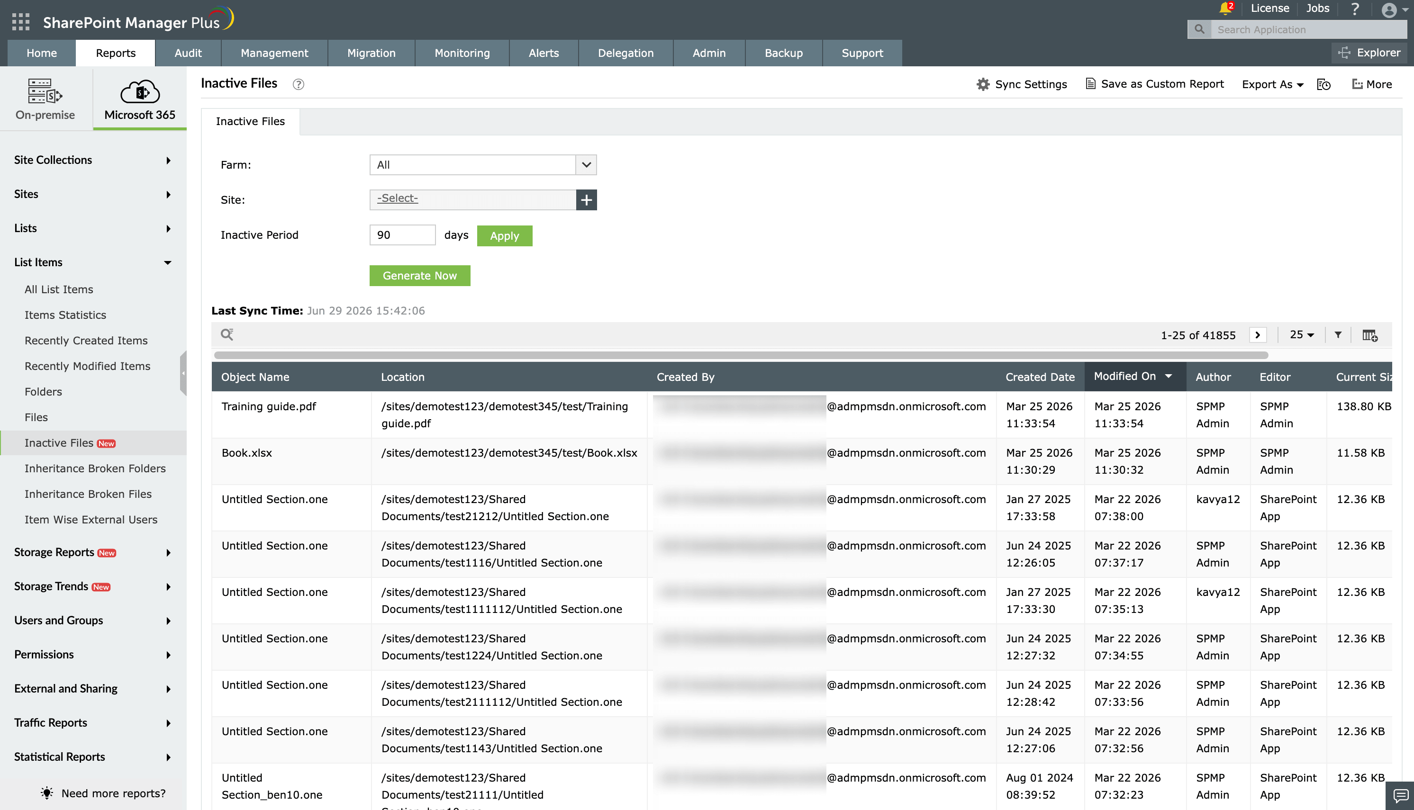The width and height of the screenshot is (1414, 810).
Task: Open the Backup tab
Action: (x=783, y=53)
